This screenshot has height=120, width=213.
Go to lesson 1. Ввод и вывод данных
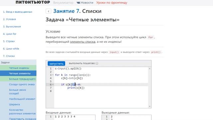[x=18, y=12]
